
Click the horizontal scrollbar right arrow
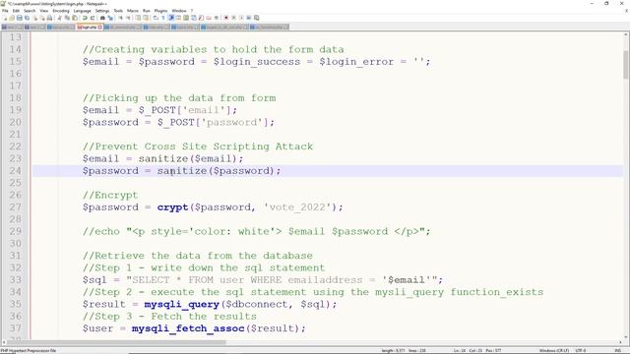click(x=621, y=343)
